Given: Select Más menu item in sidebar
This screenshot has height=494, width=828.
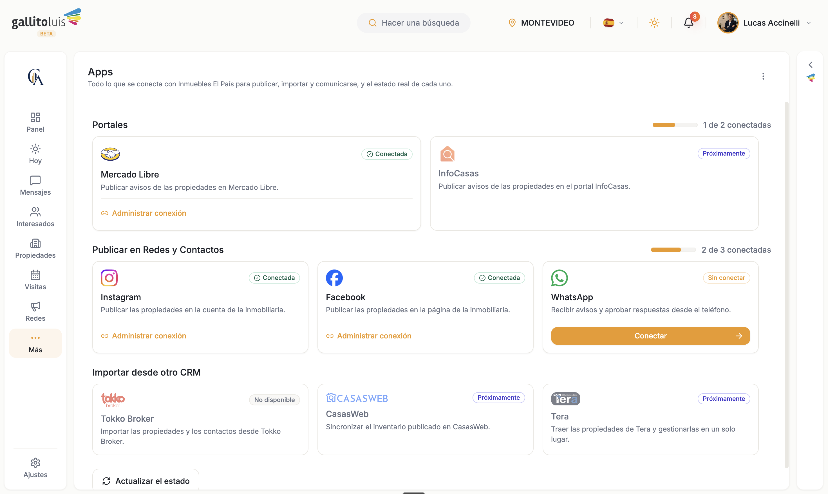Looking at the screenshot, I should point(35,343).
